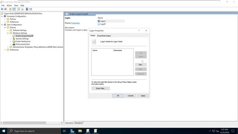Image resolution: width=238 pixels, height=134 pixels.
Task: Click the Show Files... button
Action: (101, 88)
